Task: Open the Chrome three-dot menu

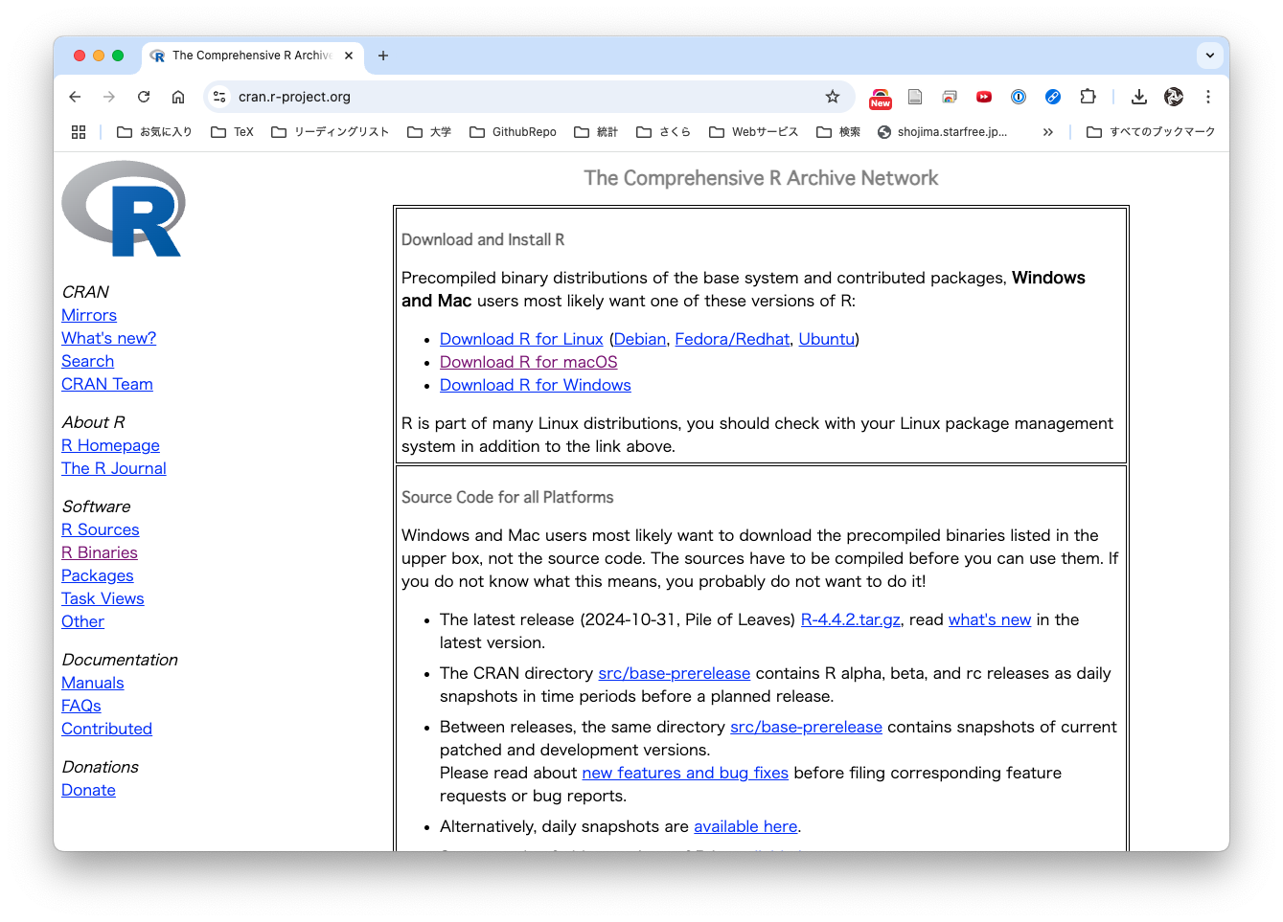Action: (x=1207, y=97)
